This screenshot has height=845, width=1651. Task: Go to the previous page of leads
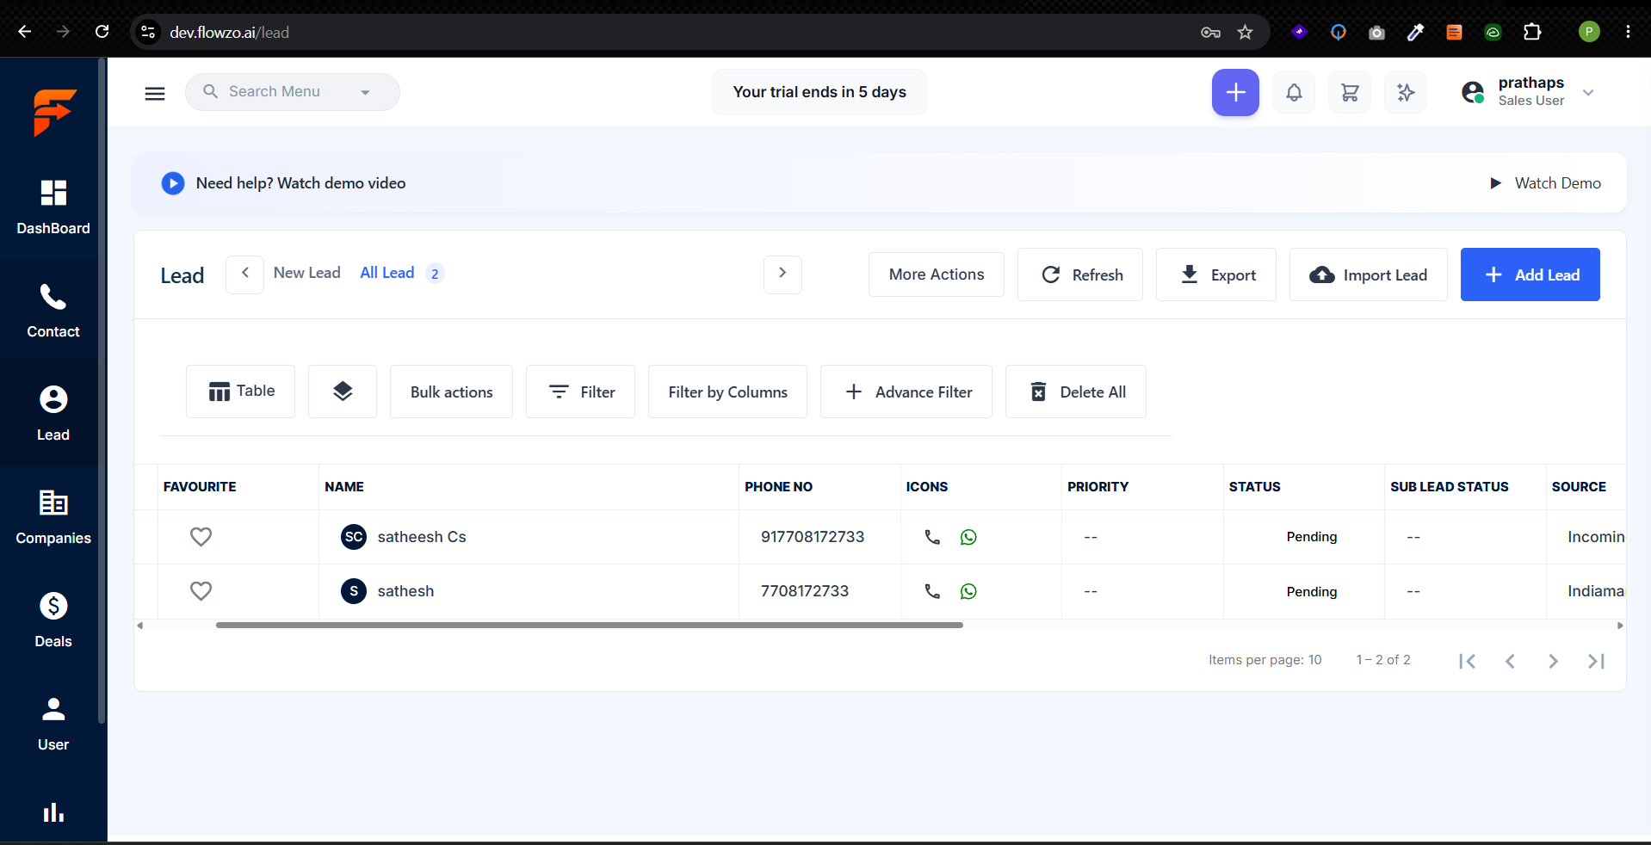[1510, 661]
